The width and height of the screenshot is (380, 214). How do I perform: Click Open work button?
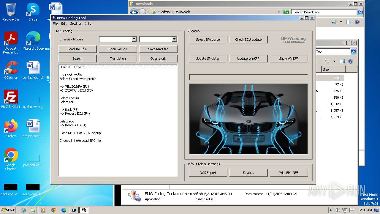(158, 59)
